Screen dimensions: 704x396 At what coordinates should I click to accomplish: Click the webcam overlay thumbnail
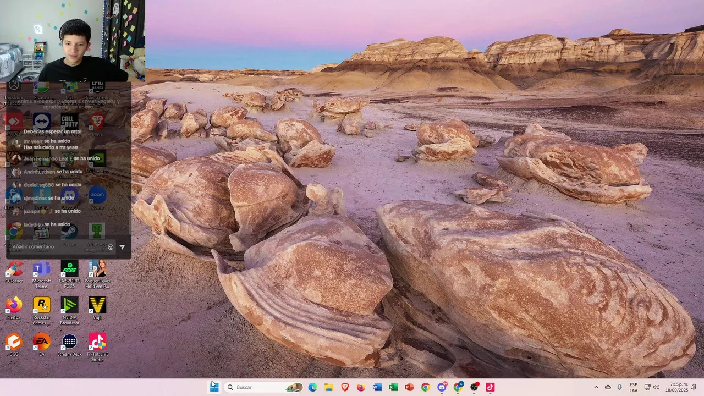[73, 41]
